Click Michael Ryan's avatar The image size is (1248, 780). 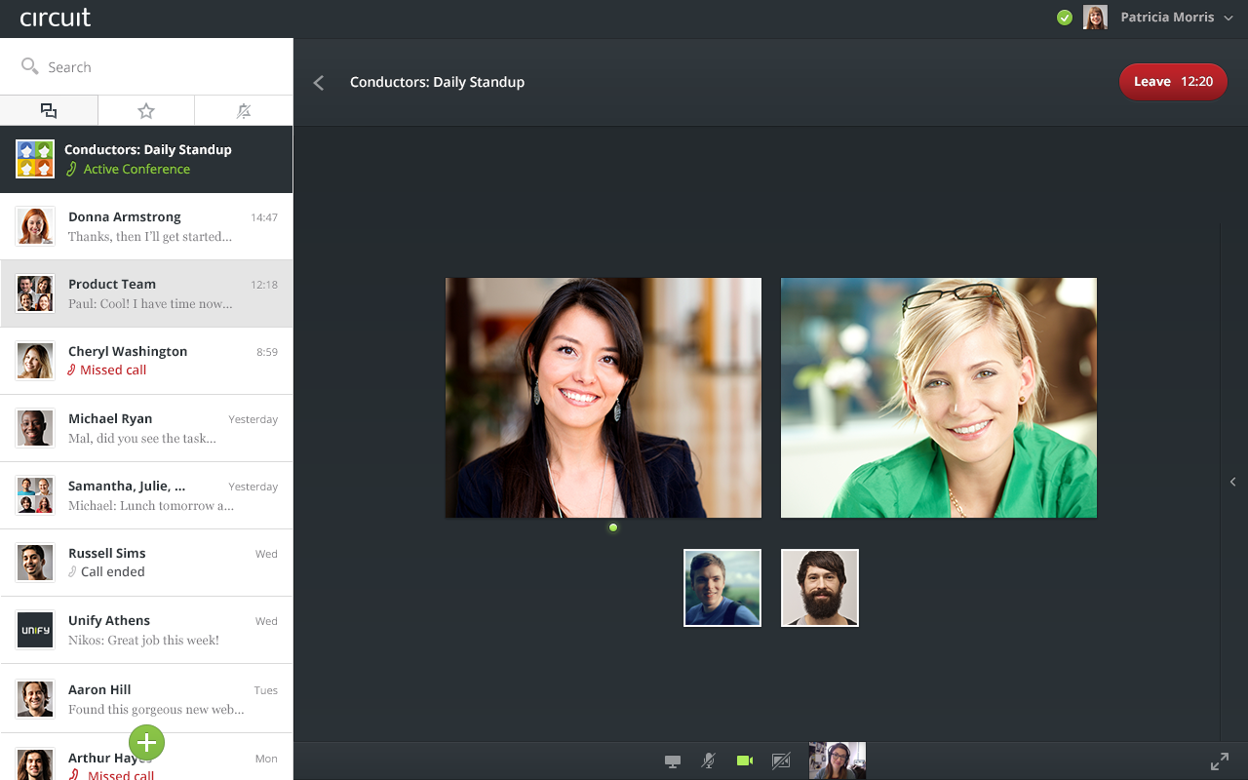tap(35, 428)
